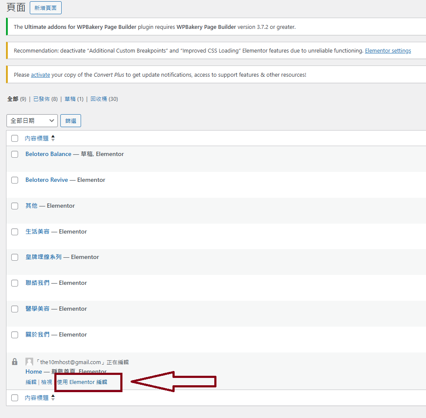Open the 全部日期 date filter dropdown
The height and width of the screenshot is (418, 426).
tap(32, 121)
